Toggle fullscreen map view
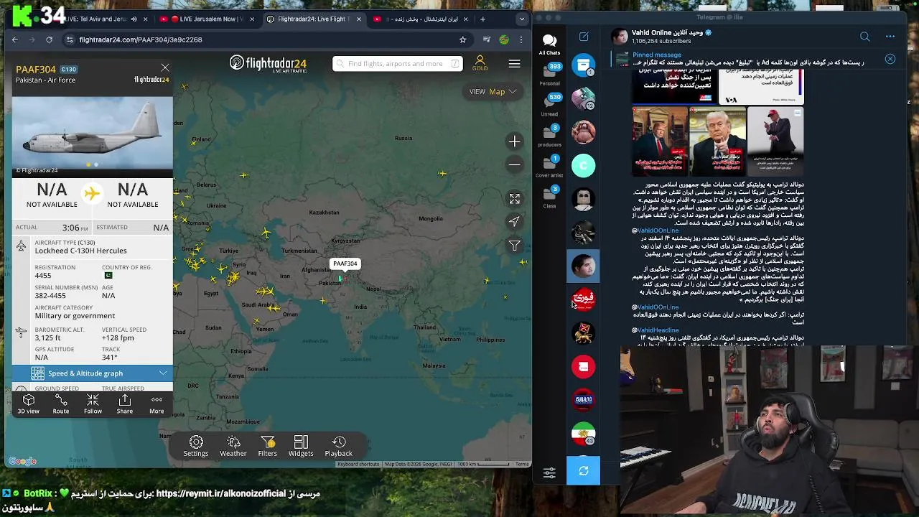919x517 pixels. click(x=514, y=199)
